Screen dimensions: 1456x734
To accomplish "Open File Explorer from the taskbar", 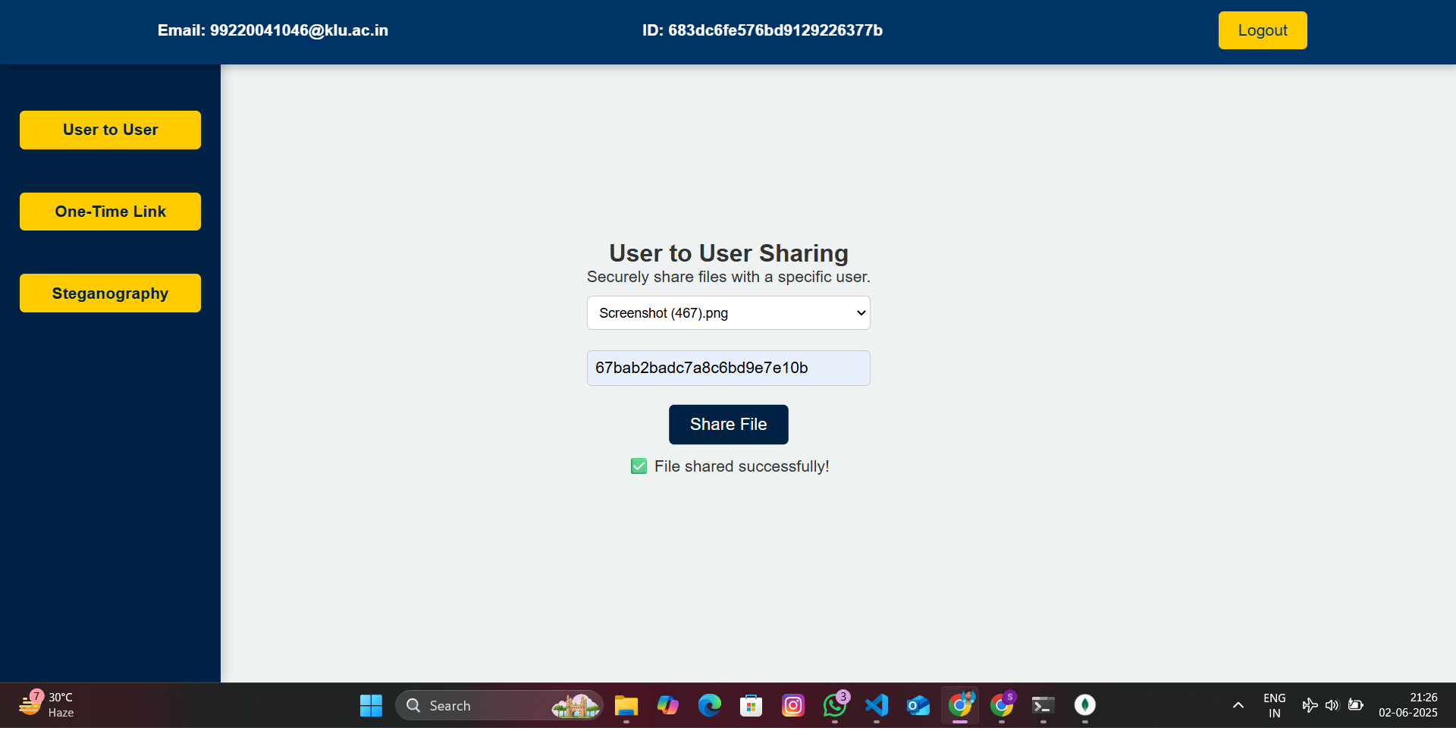I will [626, 706].
